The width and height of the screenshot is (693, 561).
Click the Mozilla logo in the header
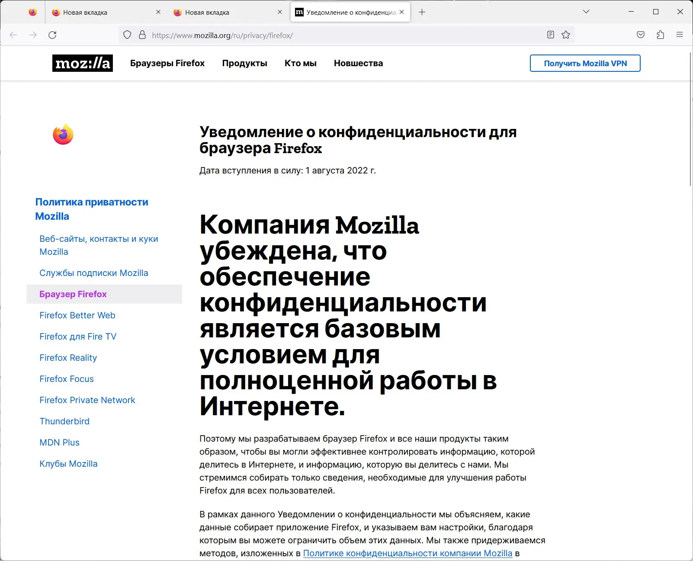pyautogui.click(x=82, y=63)
